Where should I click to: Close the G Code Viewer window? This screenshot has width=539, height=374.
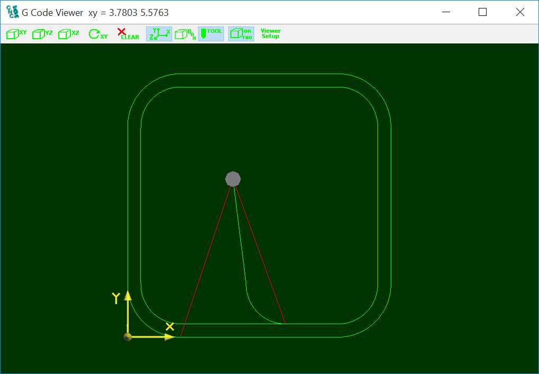click(520, 12)
